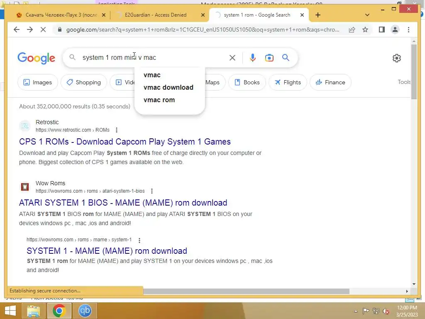Click the Chrome address bar URL
Image resolution: width=425 pixels, height=319 pixels.
click(x=203, y=29)
